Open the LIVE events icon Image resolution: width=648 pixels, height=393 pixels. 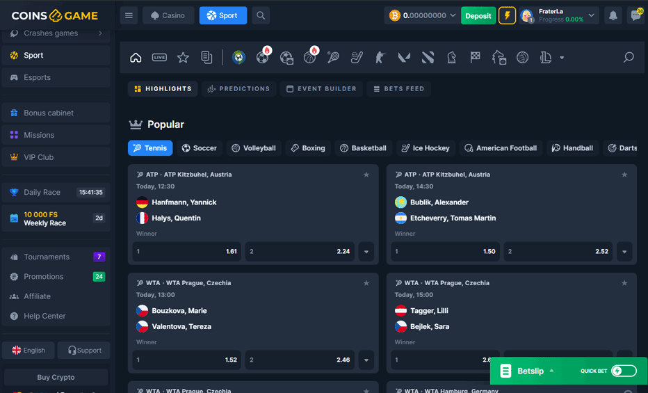point(159,58)
